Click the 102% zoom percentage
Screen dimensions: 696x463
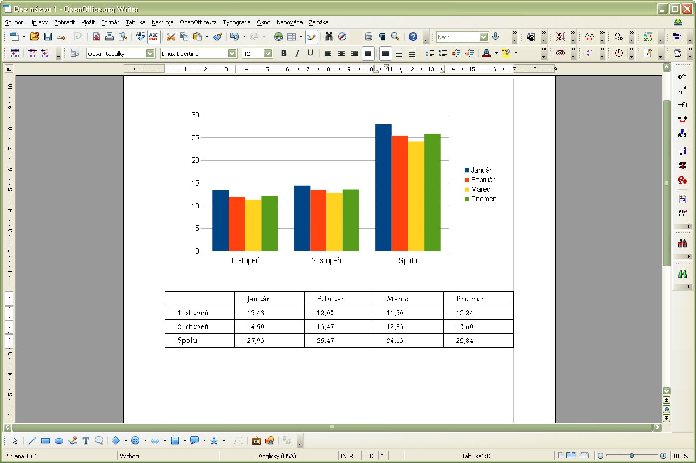pyautogui.click(x=681, y=456)
